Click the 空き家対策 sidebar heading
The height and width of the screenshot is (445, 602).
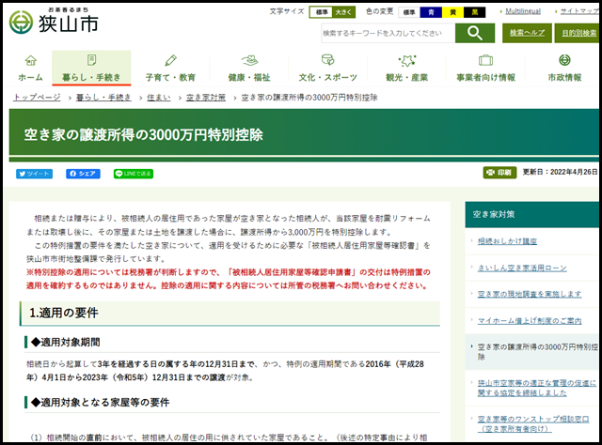point(494,214)
